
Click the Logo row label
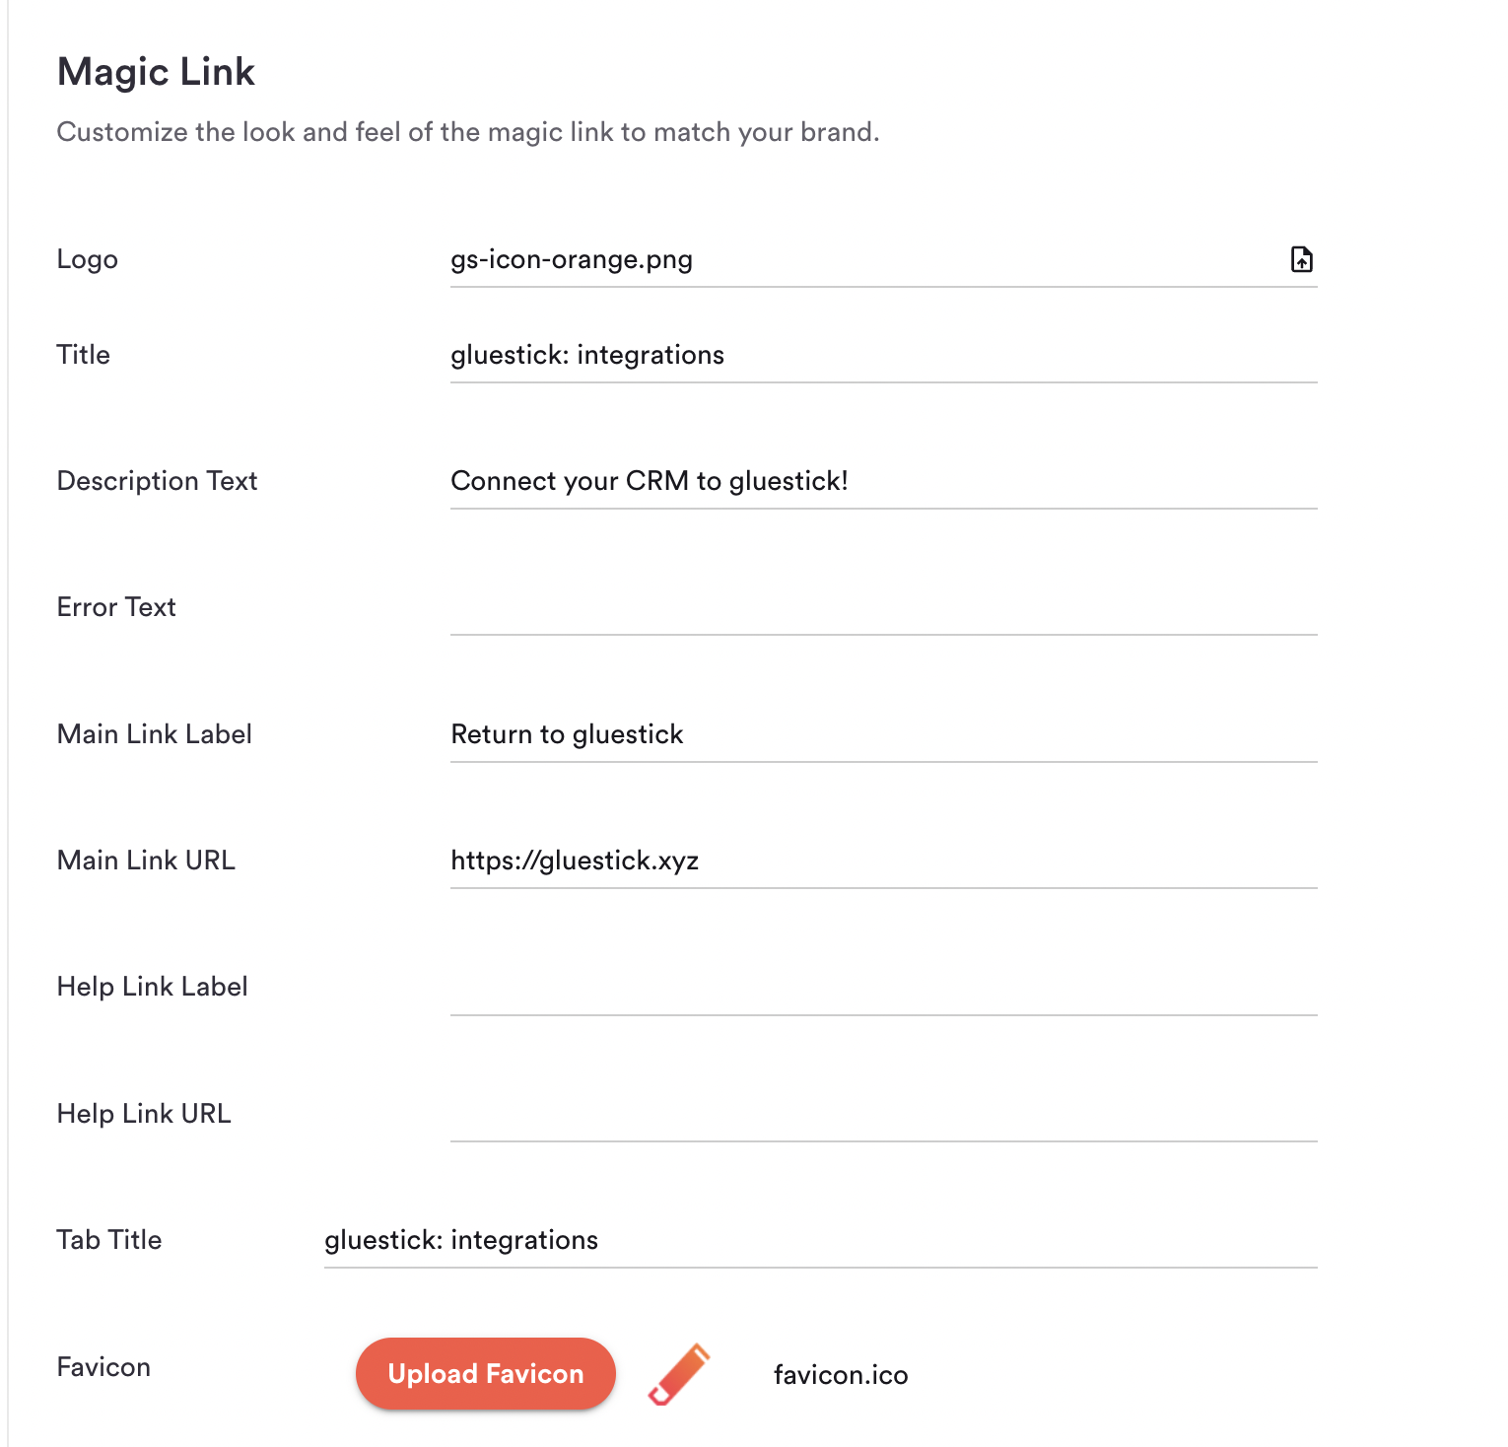(88, 259)
